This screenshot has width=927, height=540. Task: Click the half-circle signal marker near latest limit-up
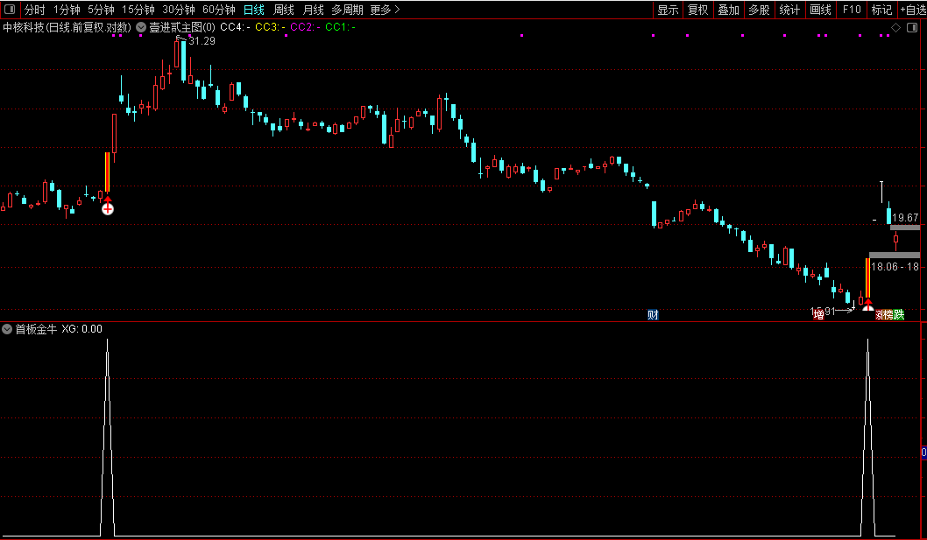pos(868,306)
